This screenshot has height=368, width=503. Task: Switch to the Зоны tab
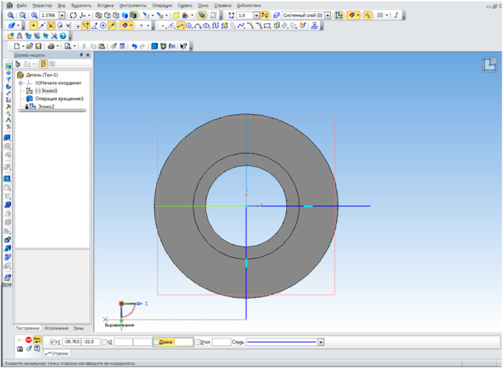79,328
